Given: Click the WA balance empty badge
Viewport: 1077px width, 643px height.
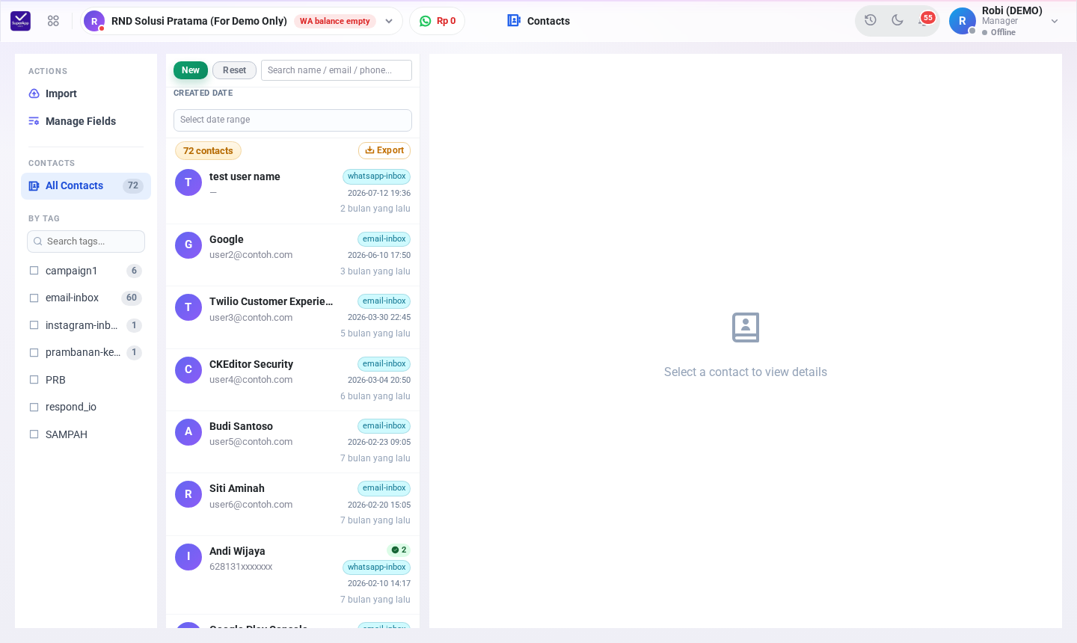Looking at the screenshot, I should pyautogui.click(x=335, y=21).
